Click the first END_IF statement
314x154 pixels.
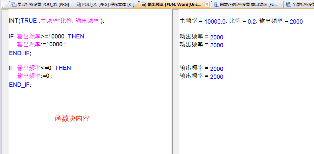coord(20,53)
